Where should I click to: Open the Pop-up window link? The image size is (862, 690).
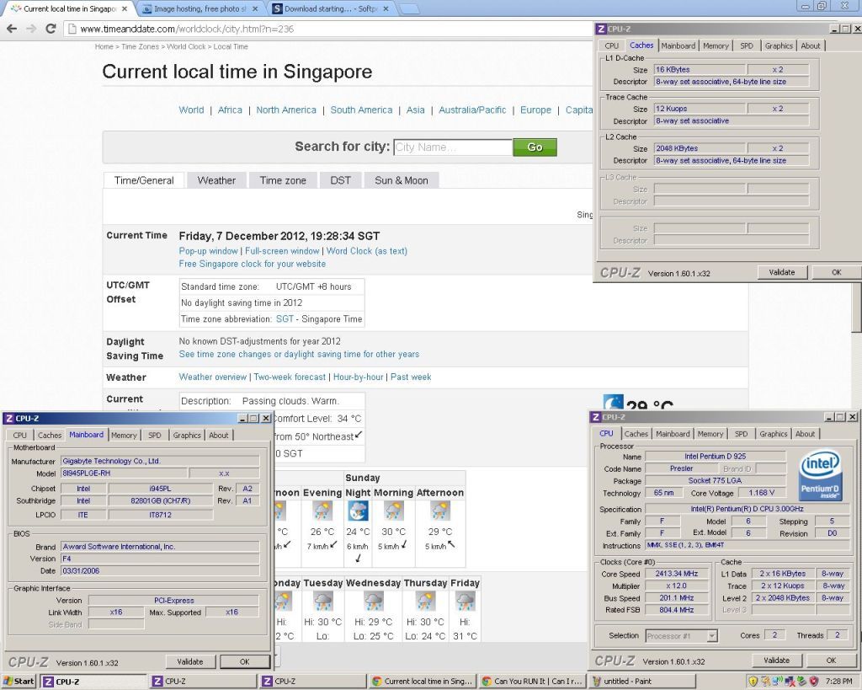[209, 251]
